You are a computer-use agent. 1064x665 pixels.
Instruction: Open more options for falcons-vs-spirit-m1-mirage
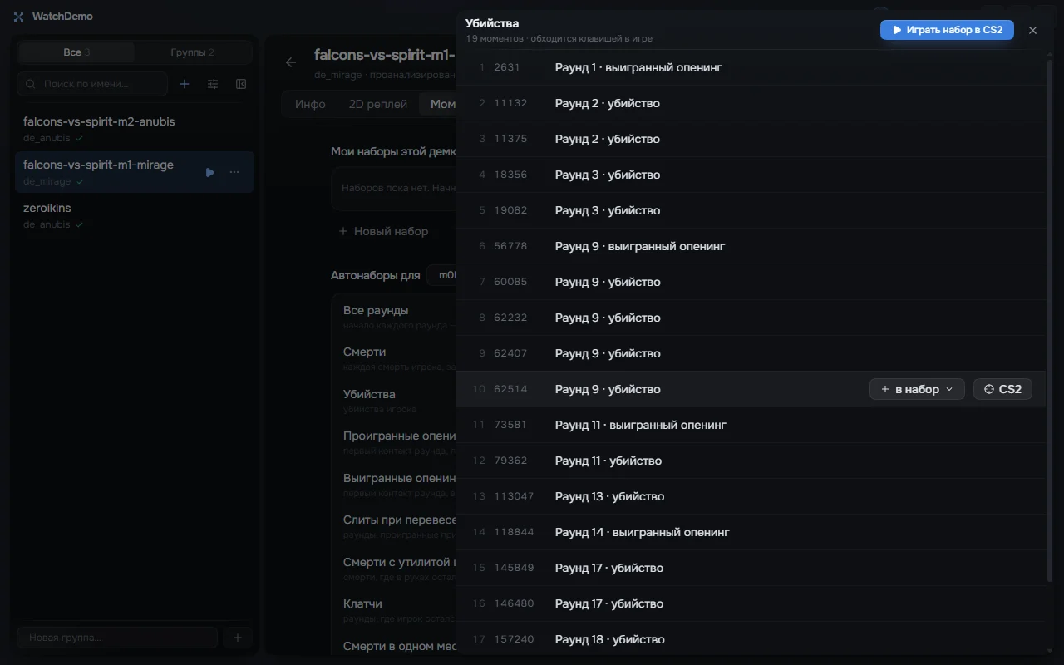pos(234,172)
